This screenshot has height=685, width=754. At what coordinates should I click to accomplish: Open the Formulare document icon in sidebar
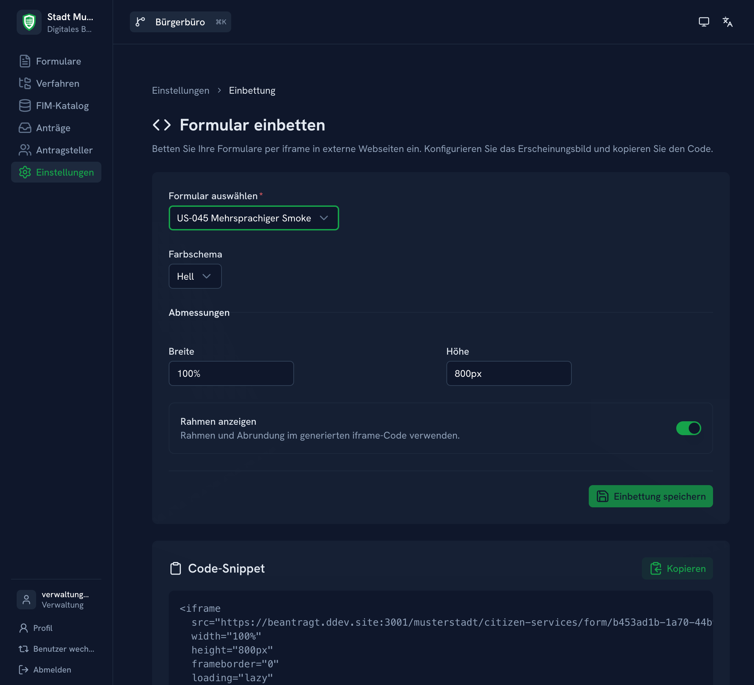(25, 61)
